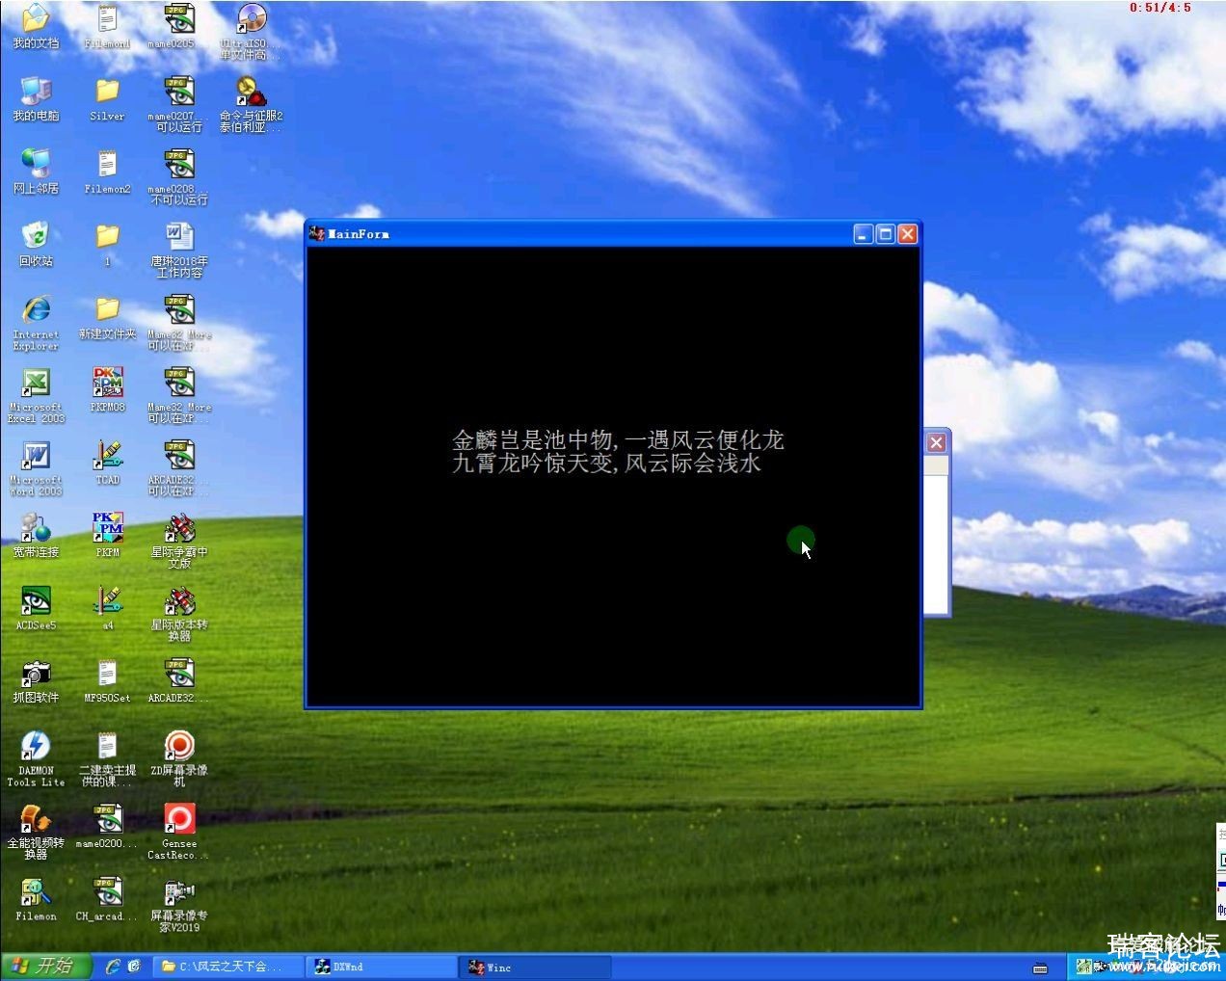Select the mame0200 JPG image
The image size is (1226, 981).
click(x=107, y=827)
